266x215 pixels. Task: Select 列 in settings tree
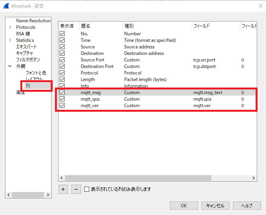pos(28,86)
